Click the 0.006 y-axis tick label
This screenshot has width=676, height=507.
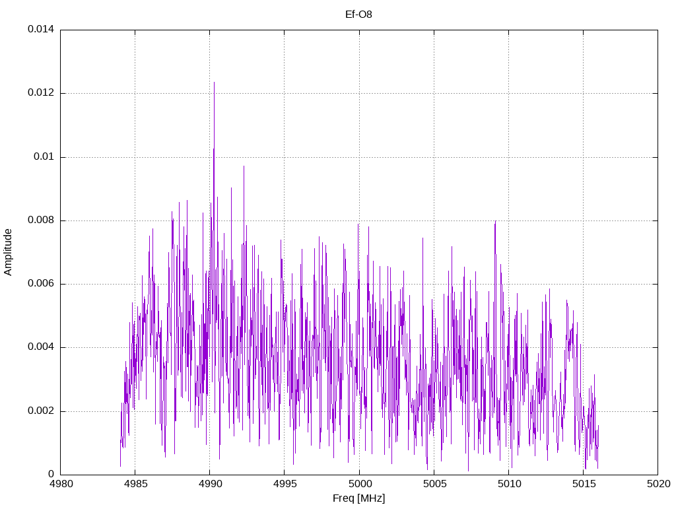[41, 283]
